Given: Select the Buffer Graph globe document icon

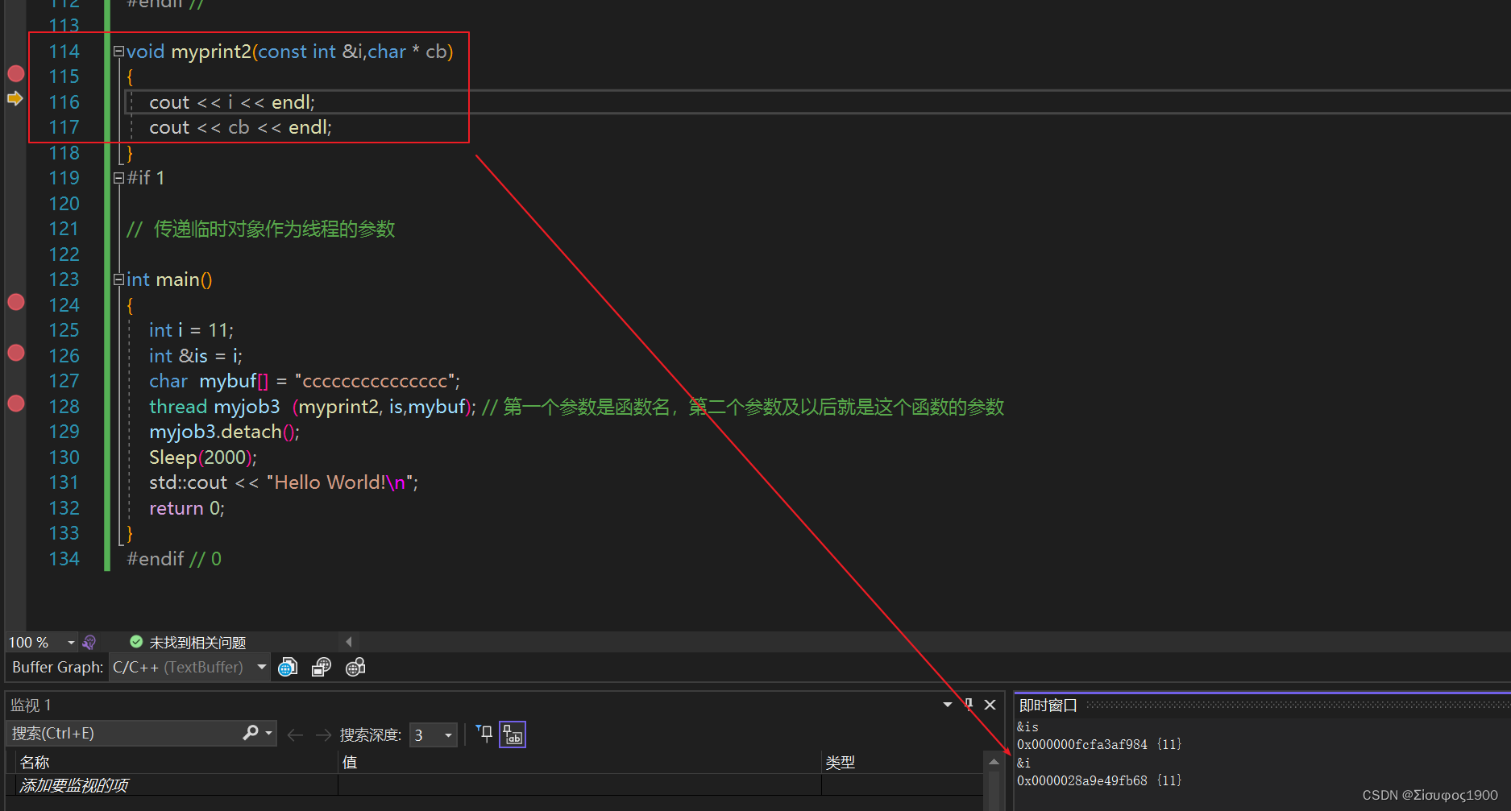Looking at the screenshot, I should coord(288,667).
